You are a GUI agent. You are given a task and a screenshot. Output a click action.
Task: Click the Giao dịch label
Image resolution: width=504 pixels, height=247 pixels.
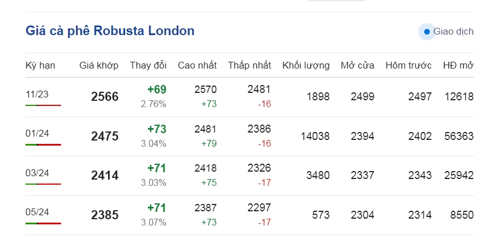pyautogui.click(x=453, y=32)
